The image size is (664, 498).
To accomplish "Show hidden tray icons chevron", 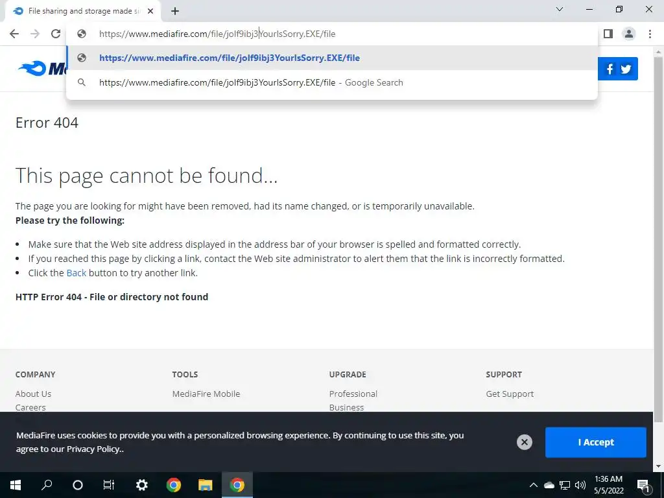I will (534, 485).
